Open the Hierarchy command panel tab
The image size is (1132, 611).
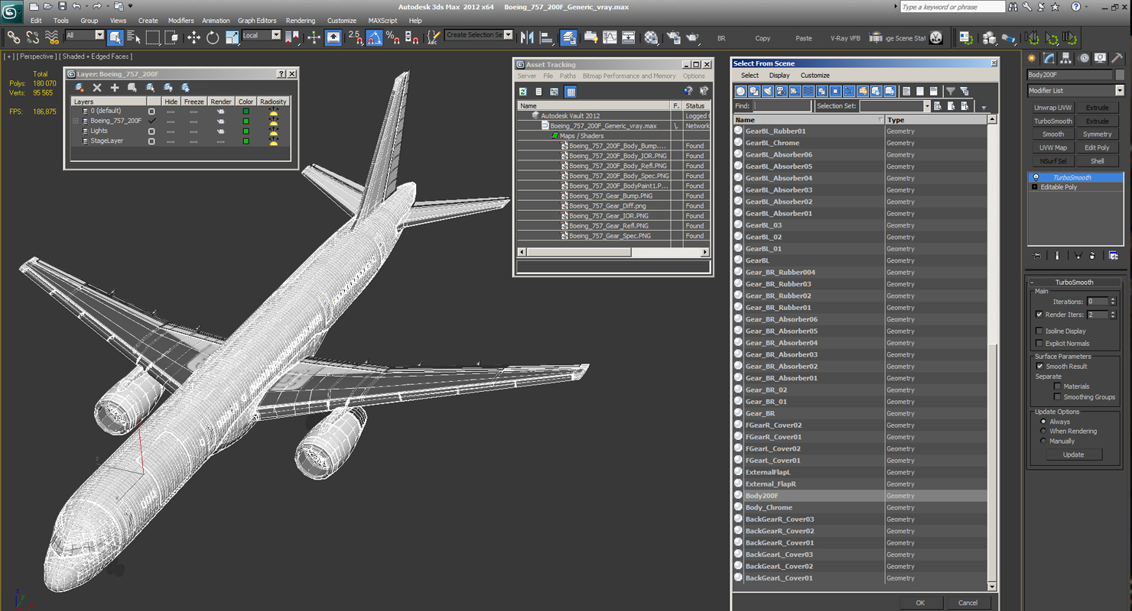(x=1066, y=58)
